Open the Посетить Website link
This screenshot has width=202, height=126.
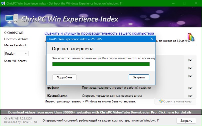coord(16,39)
